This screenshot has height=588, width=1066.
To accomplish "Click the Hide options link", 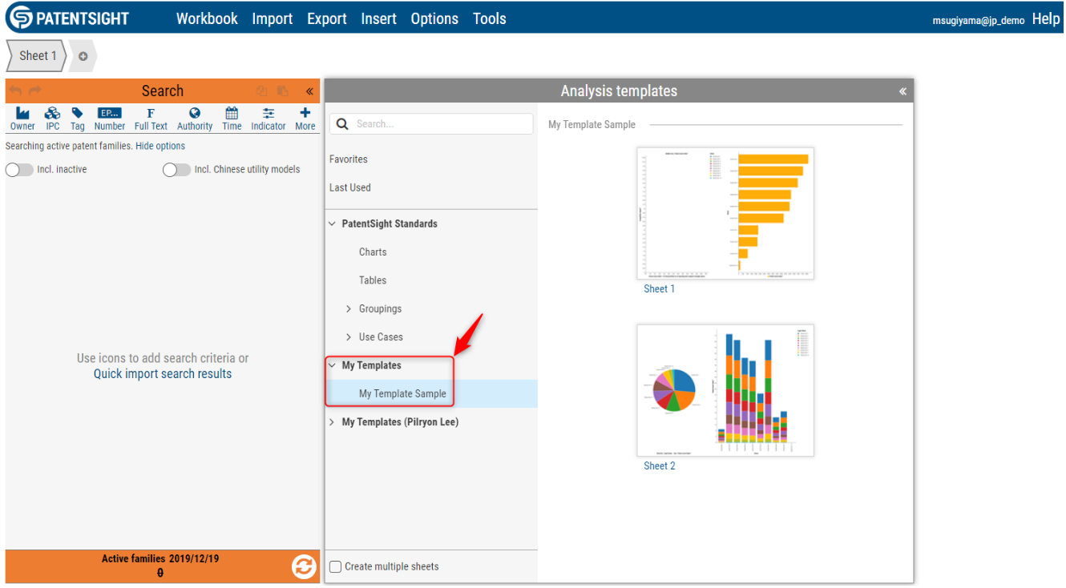I will [160, 146].
